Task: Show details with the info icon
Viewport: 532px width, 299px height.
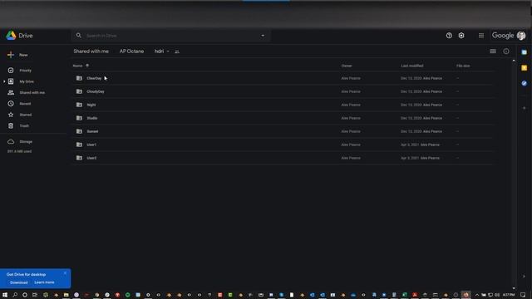Action: coord(506,51)
